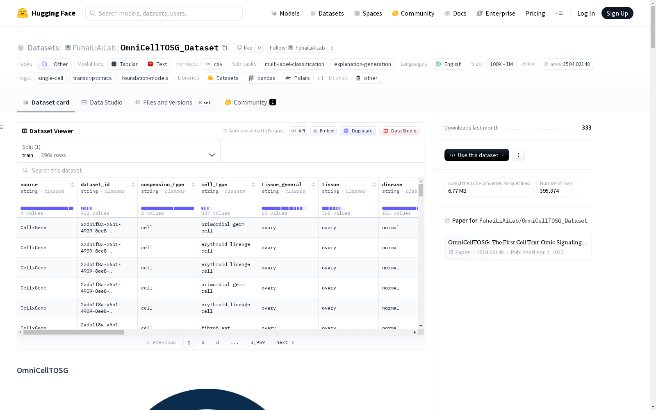The image size is (656, 410).
Task: Expand the Use this dataset dropdown
Action: pos(477,155)
